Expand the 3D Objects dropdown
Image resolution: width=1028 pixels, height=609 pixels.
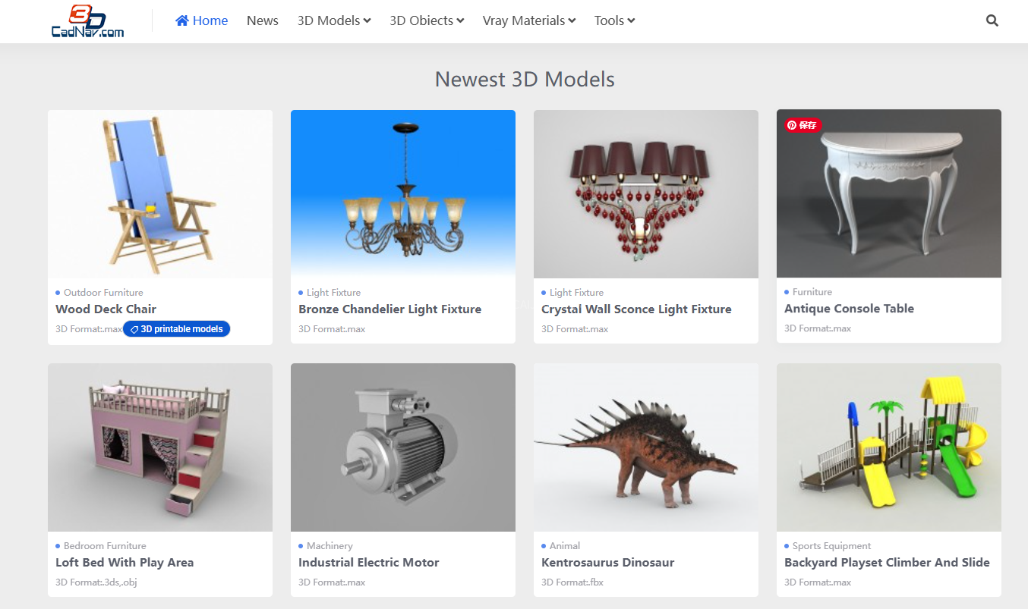(x=426, y=20)
